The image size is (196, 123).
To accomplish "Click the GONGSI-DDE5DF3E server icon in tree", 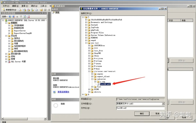I will (x=6, y=20).
